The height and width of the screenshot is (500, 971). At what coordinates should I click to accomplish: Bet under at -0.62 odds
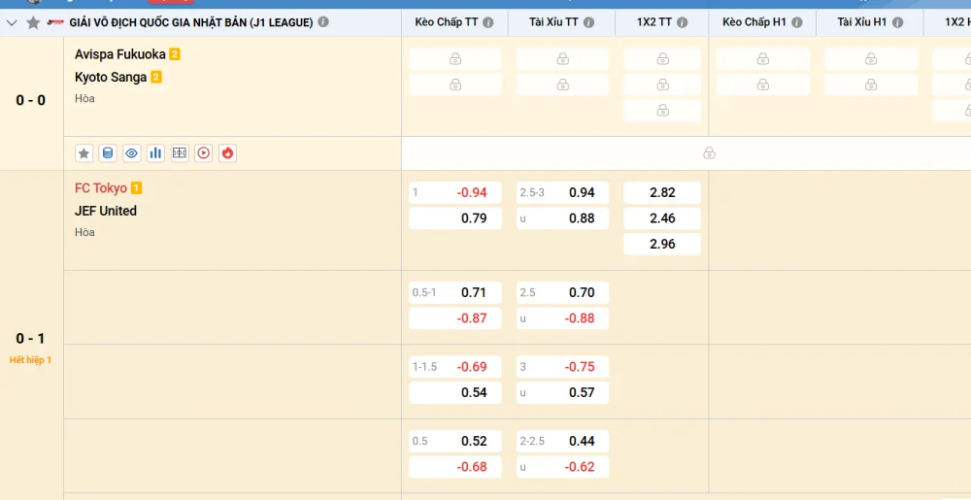(x=562, y=467)
